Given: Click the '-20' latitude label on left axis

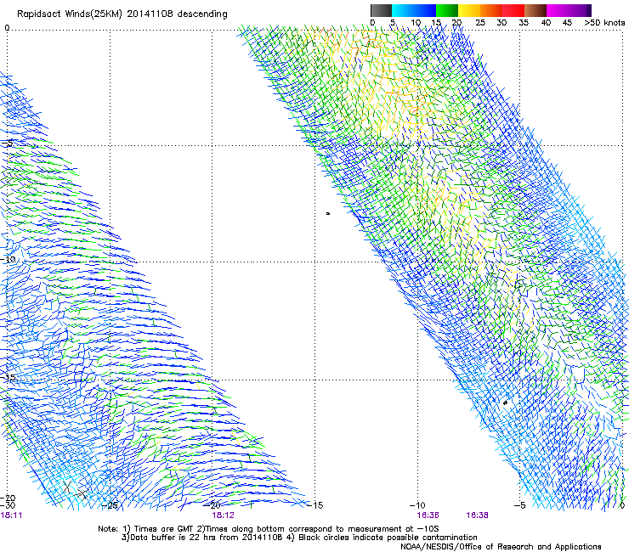Looking at the screenshot, I should pos(8,498).
